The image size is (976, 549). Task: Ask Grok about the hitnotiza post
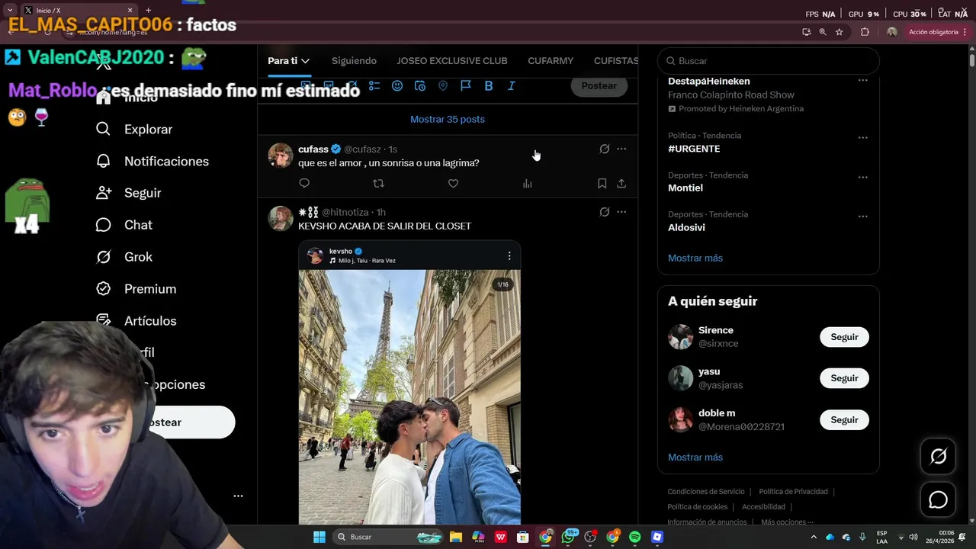(604, 212)
